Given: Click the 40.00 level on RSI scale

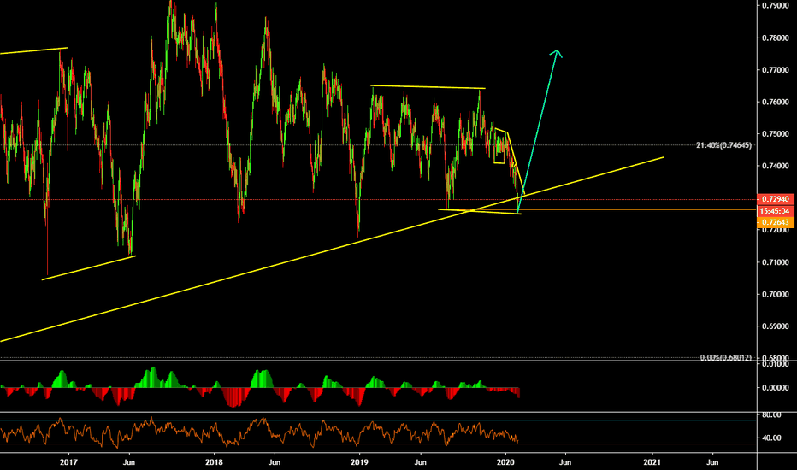Looking at the screenshot, I should pos(771,438).
